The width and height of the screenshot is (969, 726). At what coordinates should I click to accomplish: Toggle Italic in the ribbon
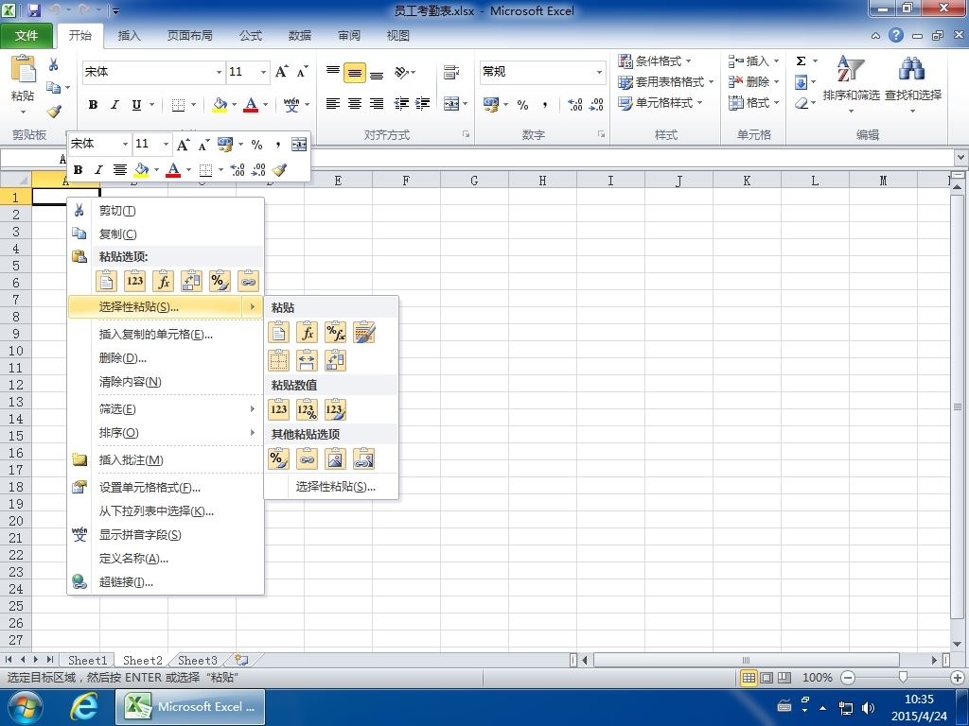(x=115, y=104)
